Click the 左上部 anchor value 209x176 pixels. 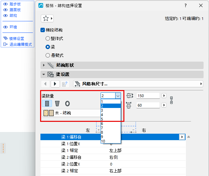(115, 151)
